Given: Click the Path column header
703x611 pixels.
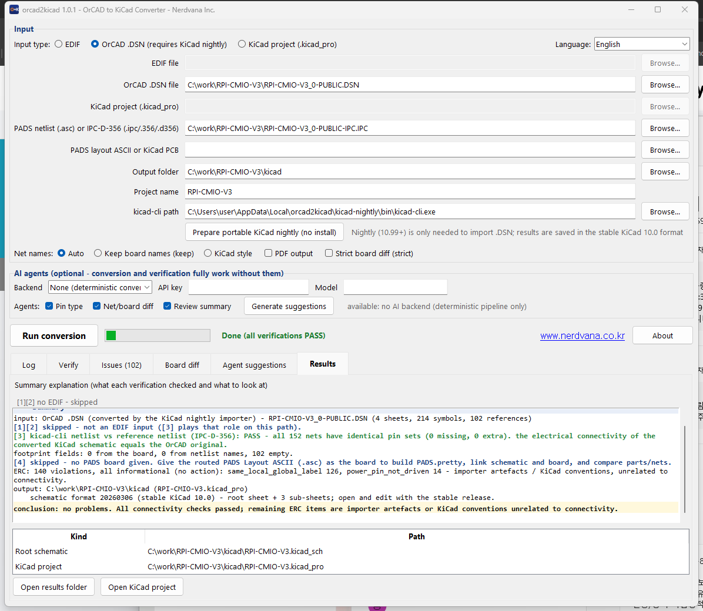Looking at the screenshot, I should point(417,536).
